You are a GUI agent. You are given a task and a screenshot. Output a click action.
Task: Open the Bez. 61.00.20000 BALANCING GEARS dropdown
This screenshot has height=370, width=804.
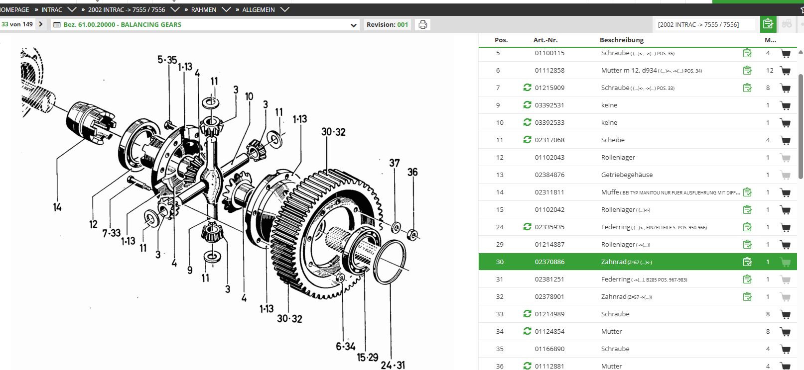(205, 25)
